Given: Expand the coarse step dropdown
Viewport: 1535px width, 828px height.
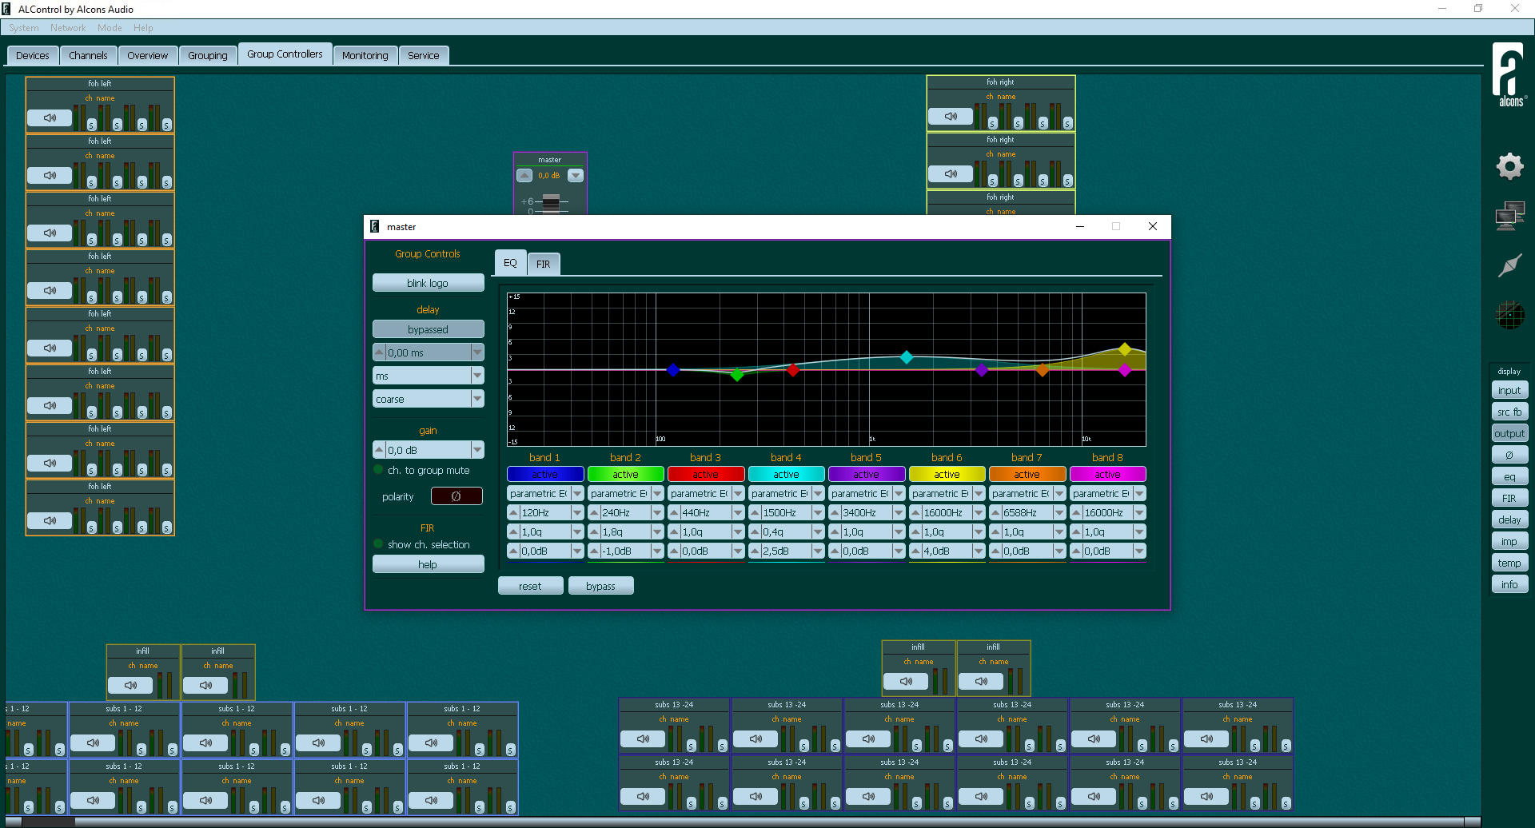Looking at the screenshot, I should click(x=477, y=399).
